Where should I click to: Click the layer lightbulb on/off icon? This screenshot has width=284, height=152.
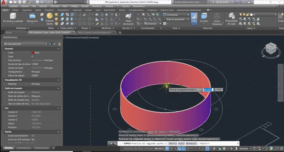point(240,15)
